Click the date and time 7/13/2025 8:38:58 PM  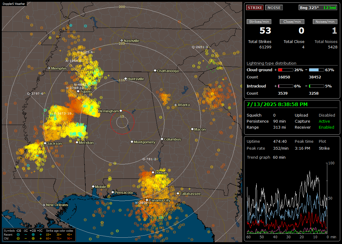(x=277, y=104)
